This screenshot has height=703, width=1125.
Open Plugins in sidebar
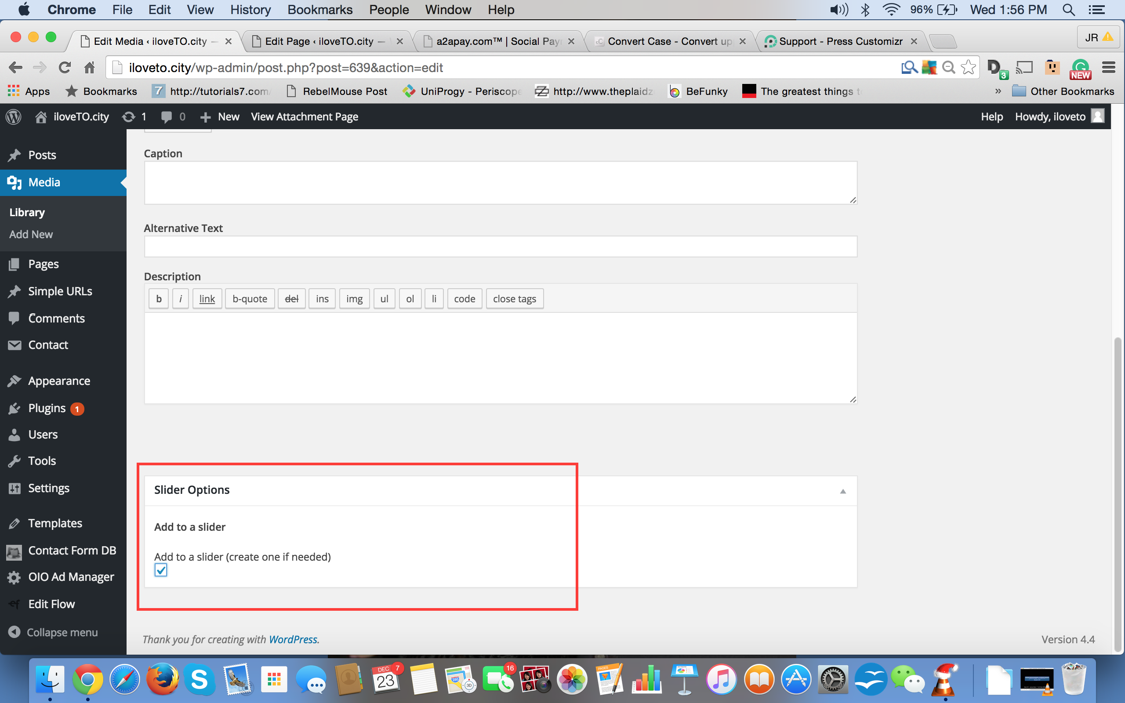coord(47,408)
